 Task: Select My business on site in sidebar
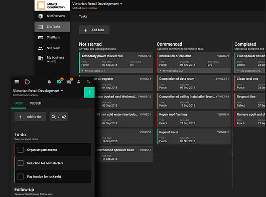tap(52, 59)
